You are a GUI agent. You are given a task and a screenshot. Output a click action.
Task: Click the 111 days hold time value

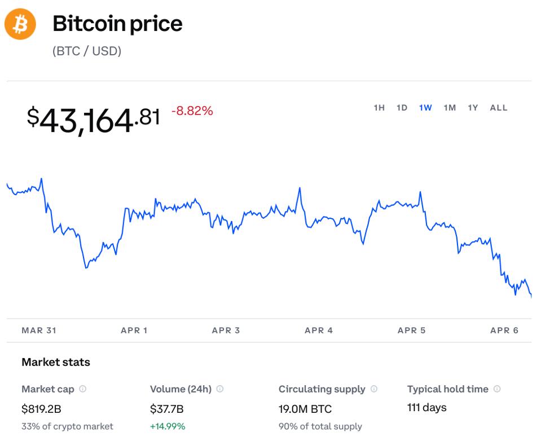(x=426, y=407)
